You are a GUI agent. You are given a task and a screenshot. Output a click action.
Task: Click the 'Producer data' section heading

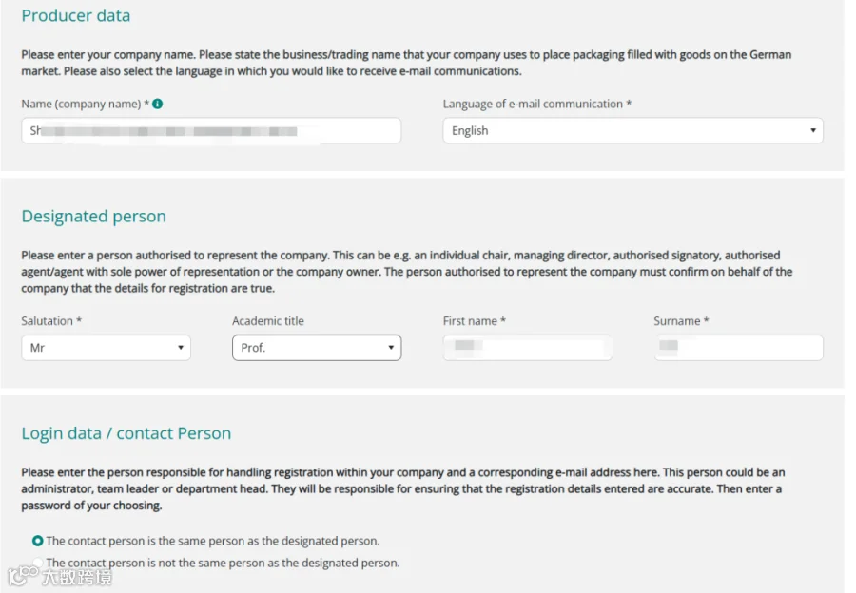click(76, 15)
